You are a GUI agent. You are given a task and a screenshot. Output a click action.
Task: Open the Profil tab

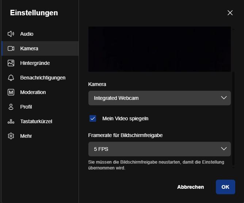tap(40, 107)
